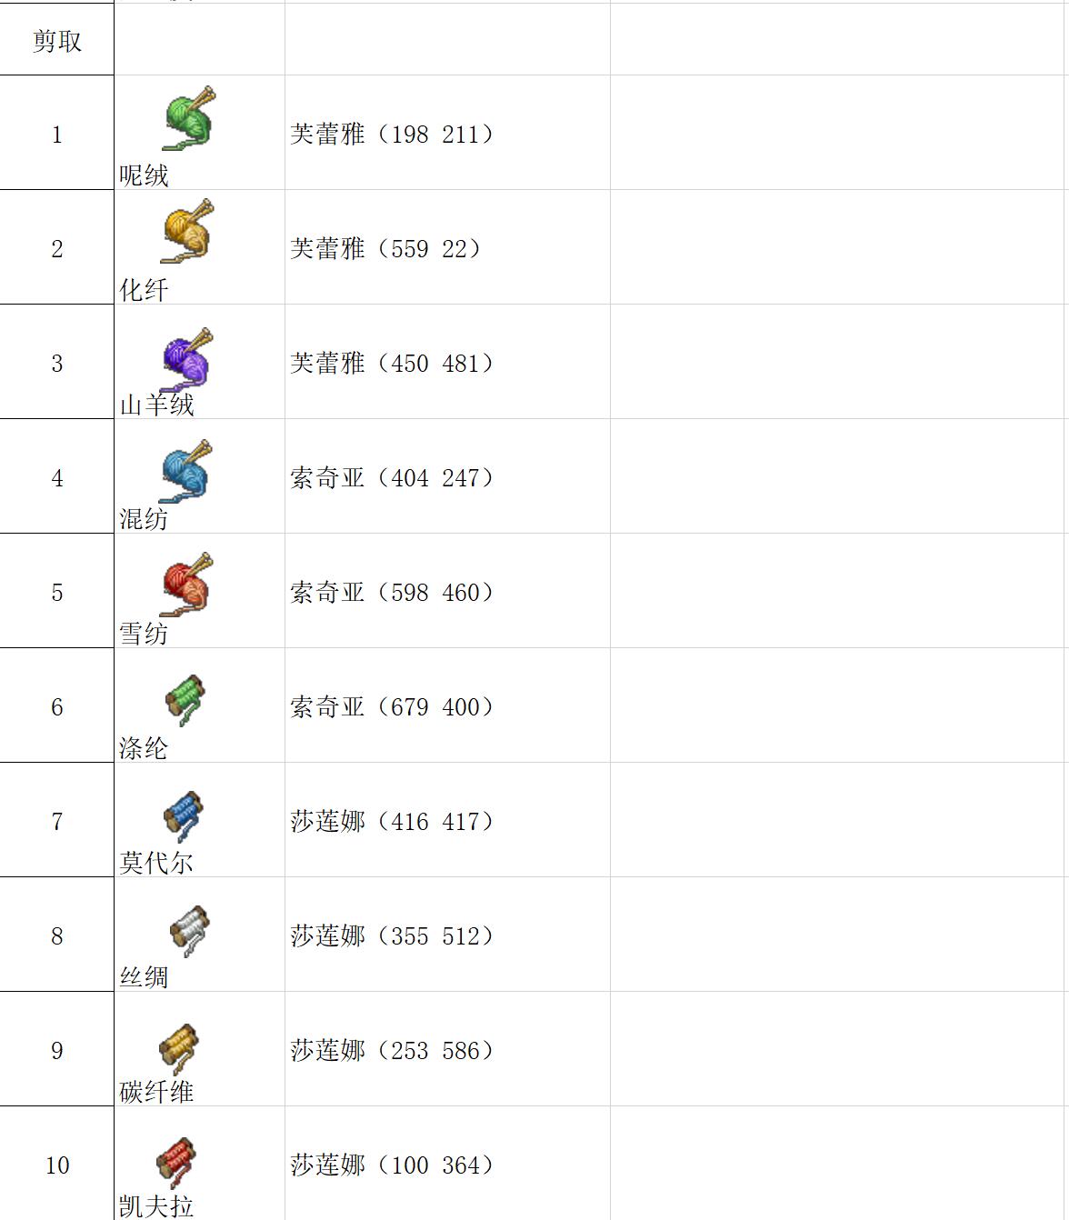The image size is (1069, 1220).
Task: Select the white 丝绸 thread spool icon
Action: coord(189,930)
